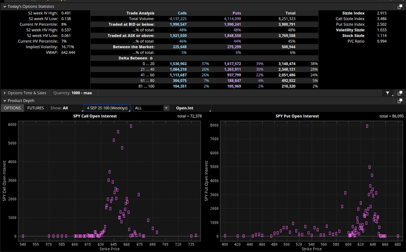Switch to the FUTURES tab
The width and height of the screenshot is (406, 252).
coord(36,108)
